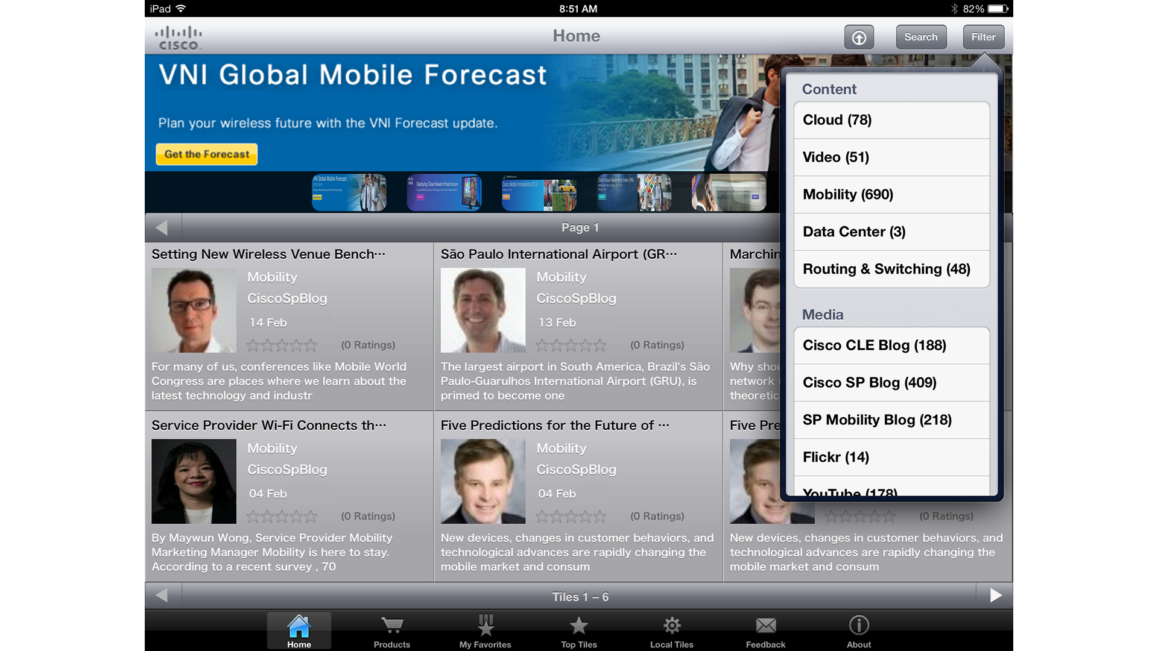Open Five Predictions for the Future article title

point(555,426)
